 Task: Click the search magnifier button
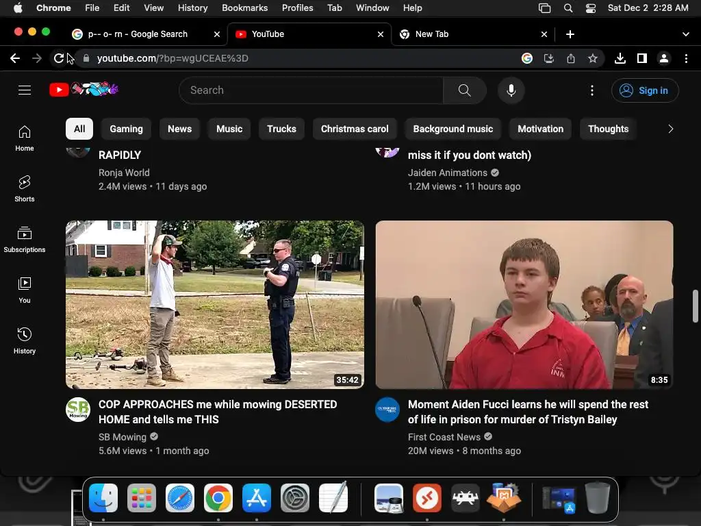(x=465, y=90)
